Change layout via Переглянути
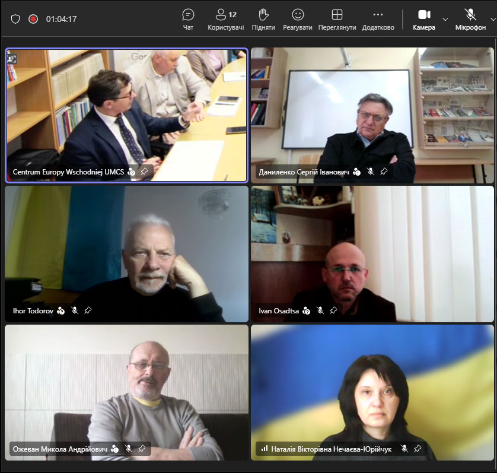 click(337, 20)
